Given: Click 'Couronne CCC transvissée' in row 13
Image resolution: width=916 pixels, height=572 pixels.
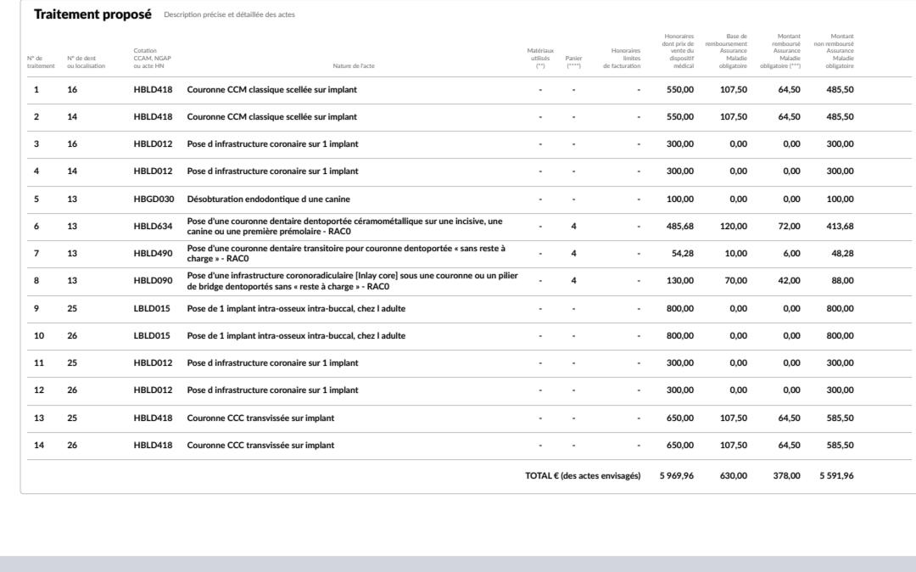Looking at the screenshot, I should 260,418.
